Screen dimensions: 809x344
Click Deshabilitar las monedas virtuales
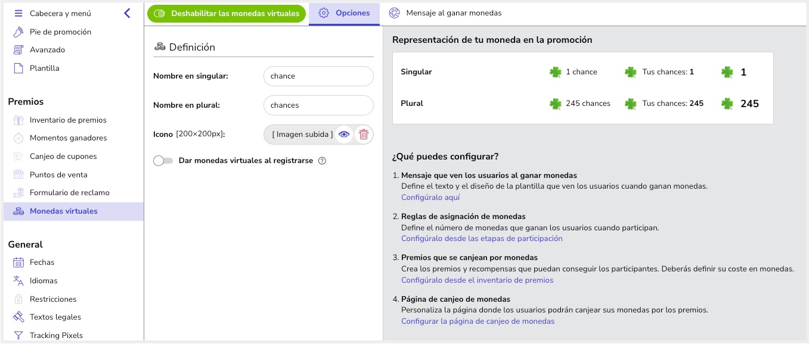(227, 12)
